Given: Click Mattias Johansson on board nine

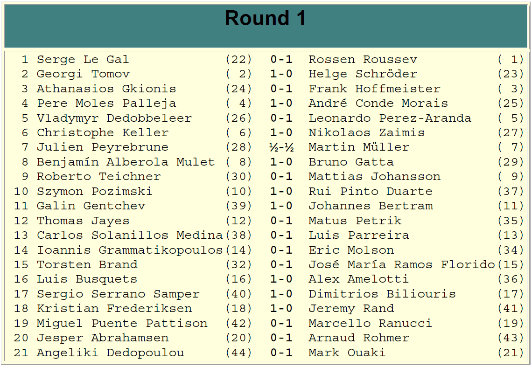Looking at the screenshot, I should pos(374,176).
